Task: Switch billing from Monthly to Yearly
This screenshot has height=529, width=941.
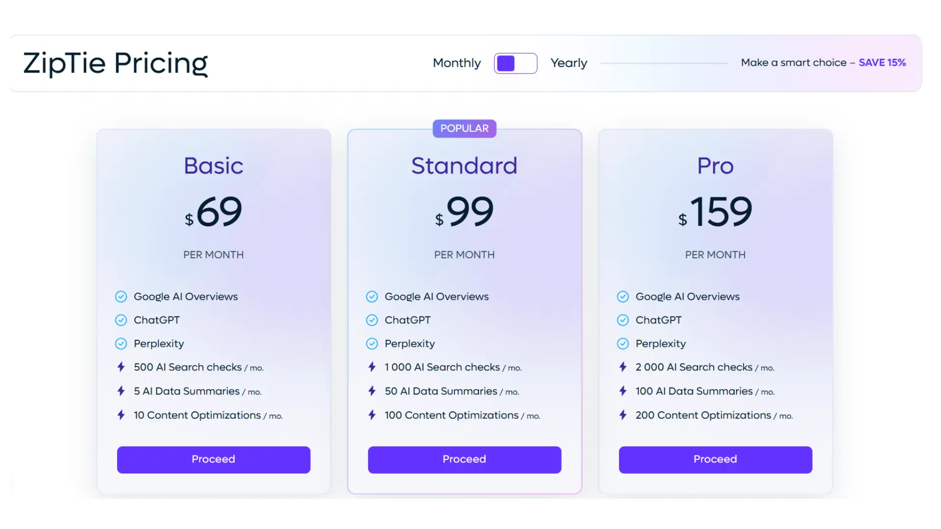Action: coord(515,63)
